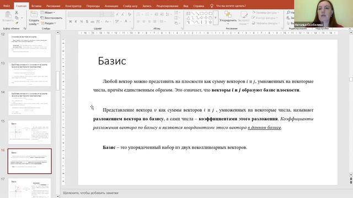Toggle center text alignment

coord(143,21)
